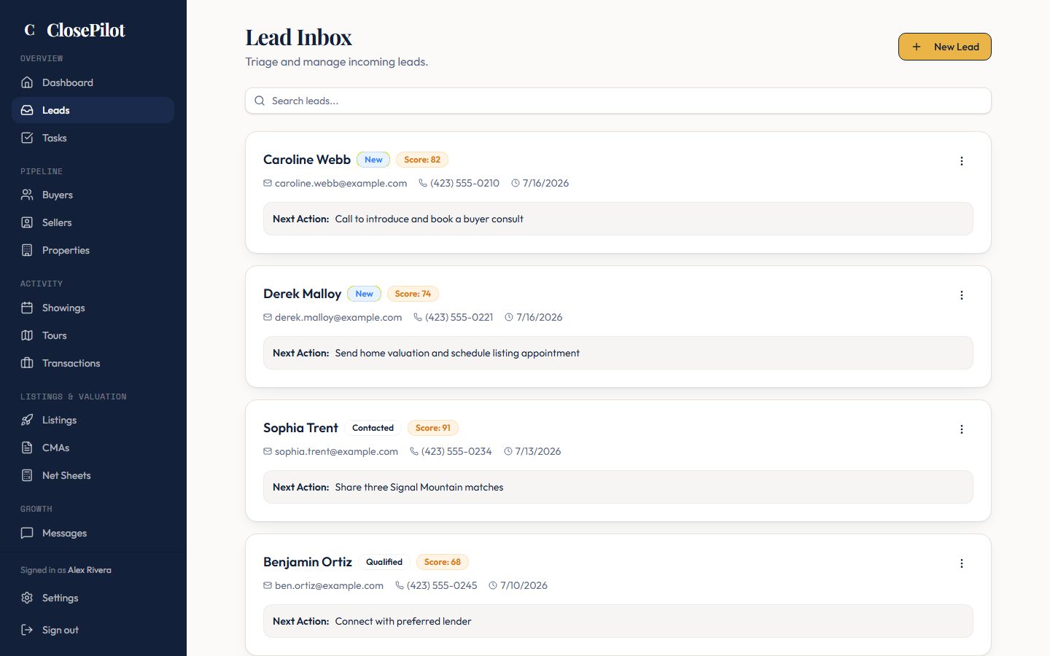1050x656 pixels.
Task: Click the Properties building icon
Action: (27, 250)
